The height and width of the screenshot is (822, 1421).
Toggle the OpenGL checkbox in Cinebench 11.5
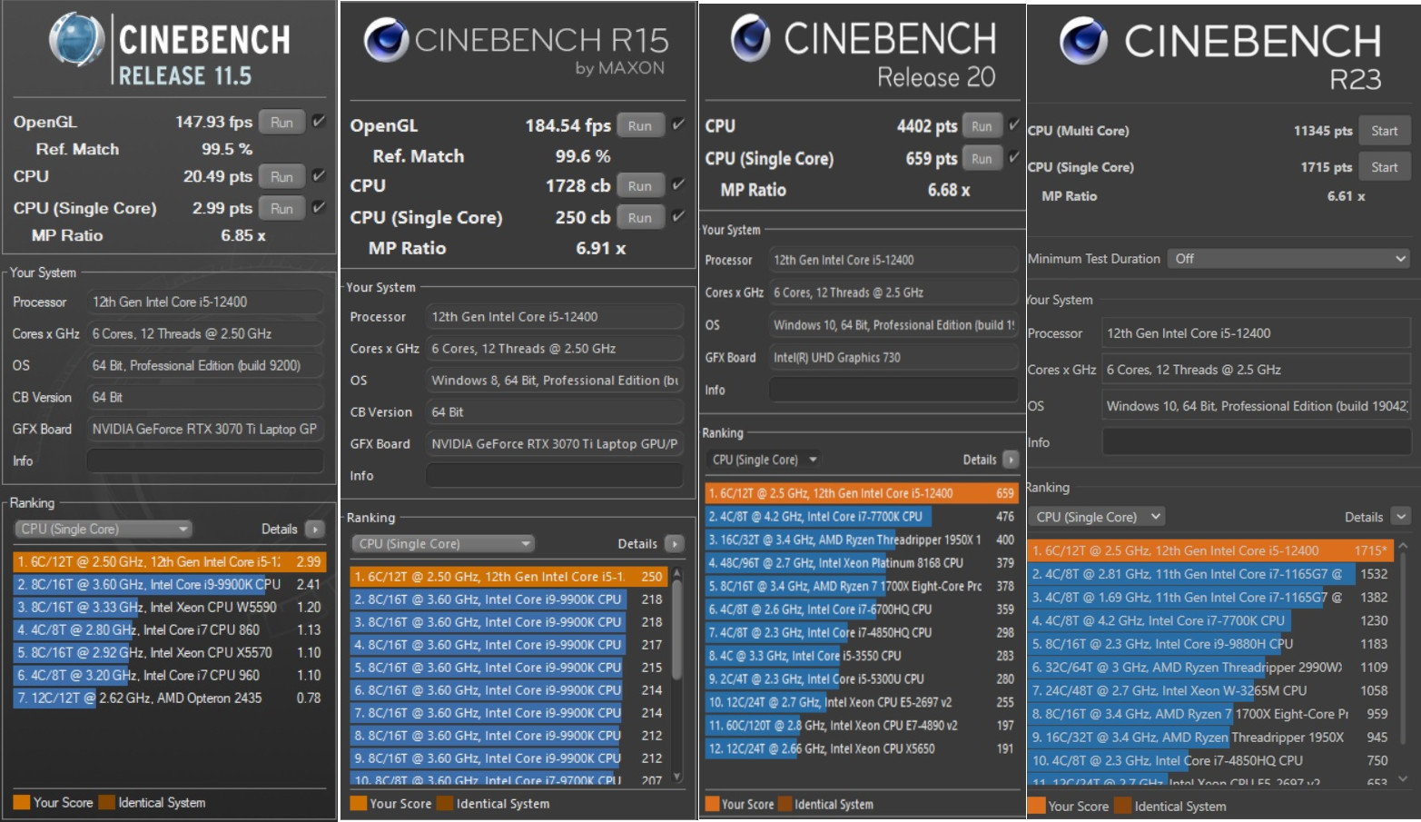(x=319, y=121)
